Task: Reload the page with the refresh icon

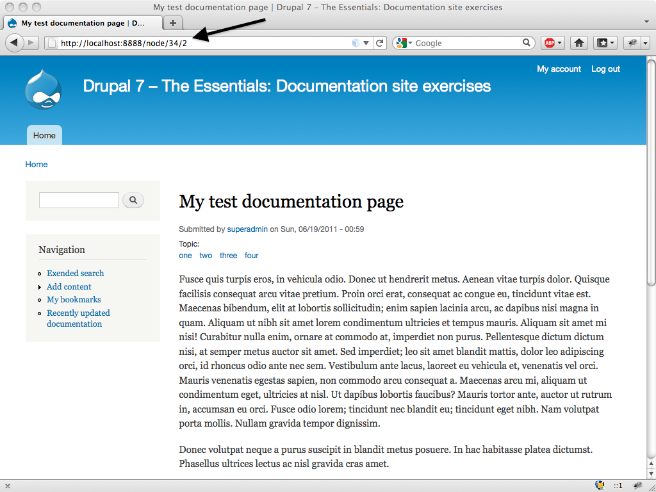Action: [380, 43]
